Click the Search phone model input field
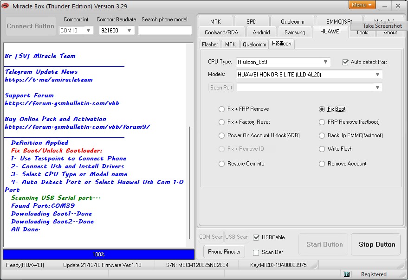The width and height of the screenshot is (408, 280). (164, 31)
